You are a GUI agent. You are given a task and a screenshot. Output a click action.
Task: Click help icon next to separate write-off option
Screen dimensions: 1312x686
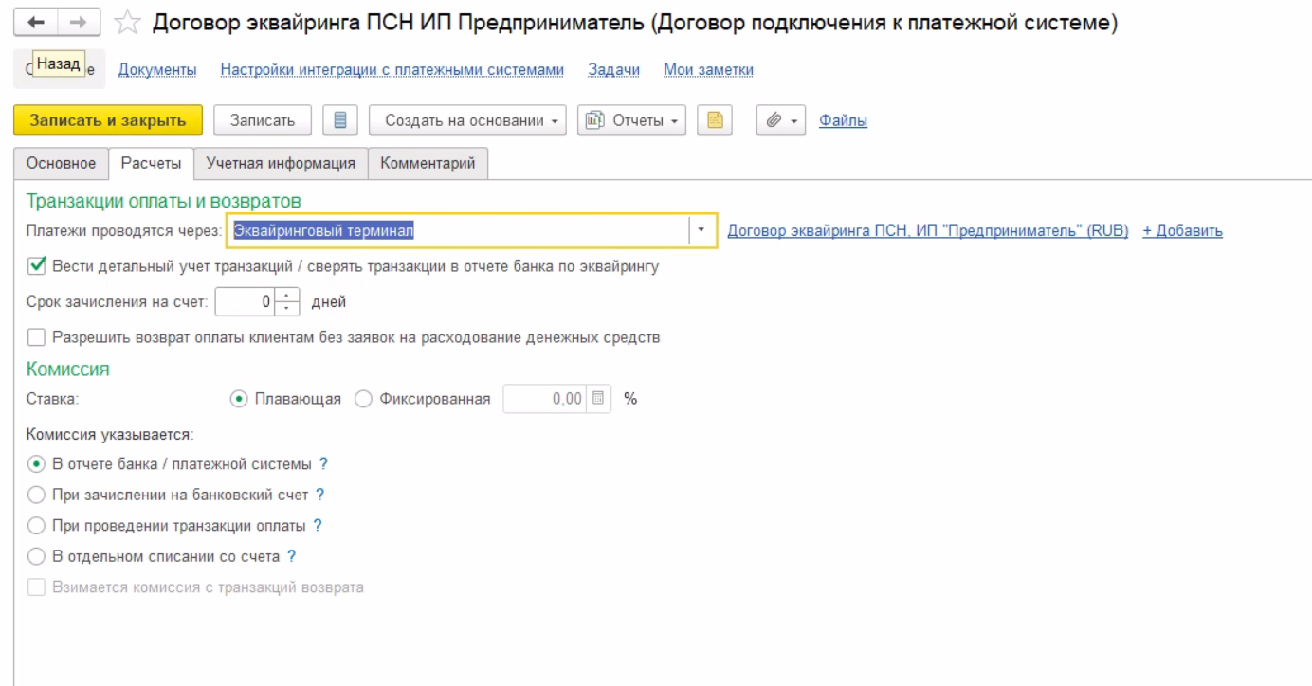pyautogui.click(x=292, y=556)
